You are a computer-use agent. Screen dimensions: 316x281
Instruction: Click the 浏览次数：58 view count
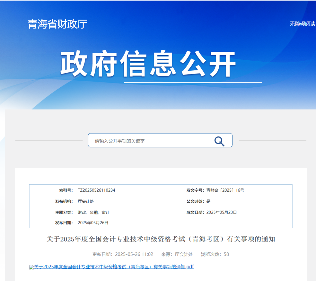pyautogui.click(x=215, y=254)
